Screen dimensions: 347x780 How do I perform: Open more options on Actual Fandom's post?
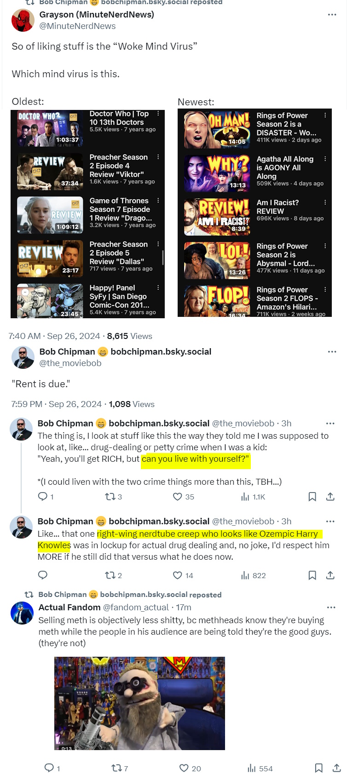pyautogui.click(x=331, y=608)
